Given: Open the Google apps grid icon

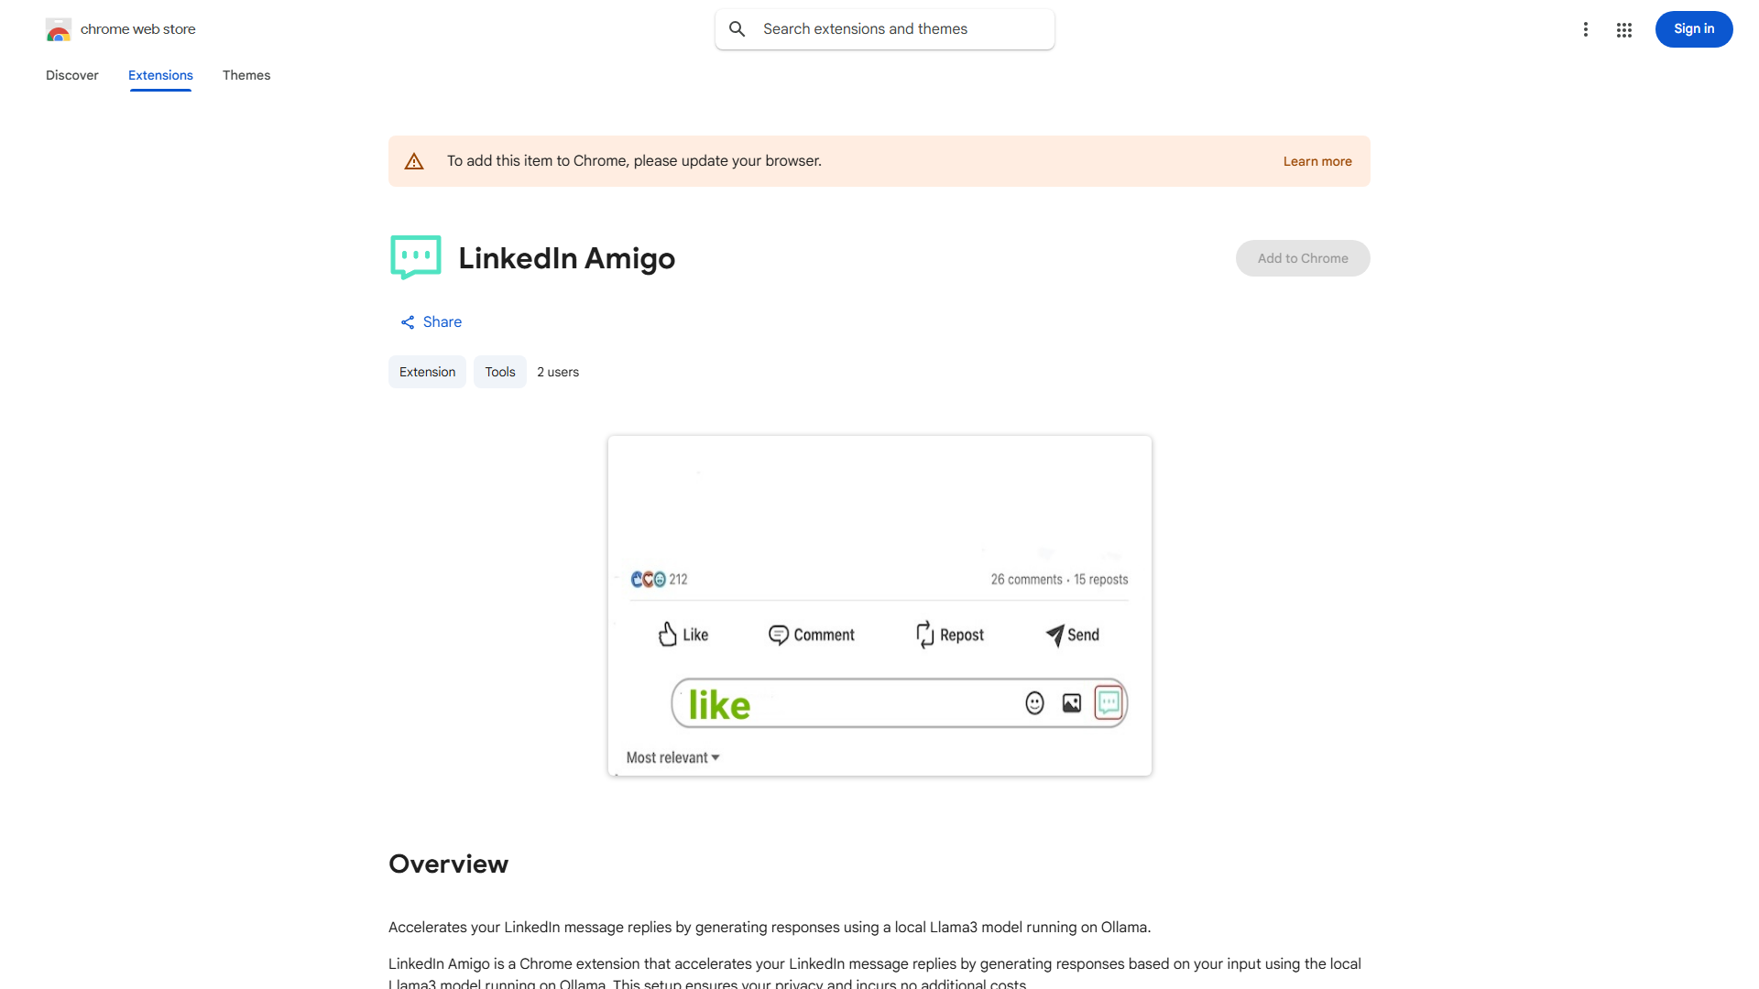Looking at the screenshot, I should (x=1623, y=29).
